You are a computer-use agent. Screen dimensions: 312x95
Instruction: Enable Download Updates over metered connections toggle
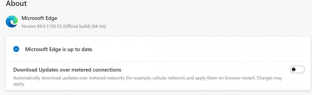click(297, 70)
